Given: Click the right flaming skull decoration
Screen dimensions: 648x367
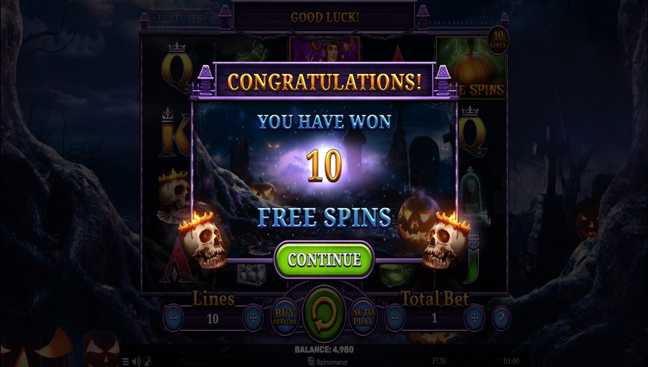Looking at the screenshot, I should click(x=446, y=240).
